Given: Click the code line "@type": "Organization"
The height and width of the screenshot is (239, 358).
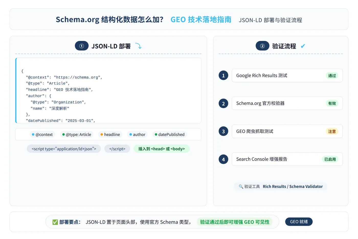Looking at the screenshot, I should 58,102.
